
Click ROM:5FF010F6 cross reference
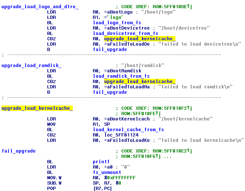click(x=141, y=156)
